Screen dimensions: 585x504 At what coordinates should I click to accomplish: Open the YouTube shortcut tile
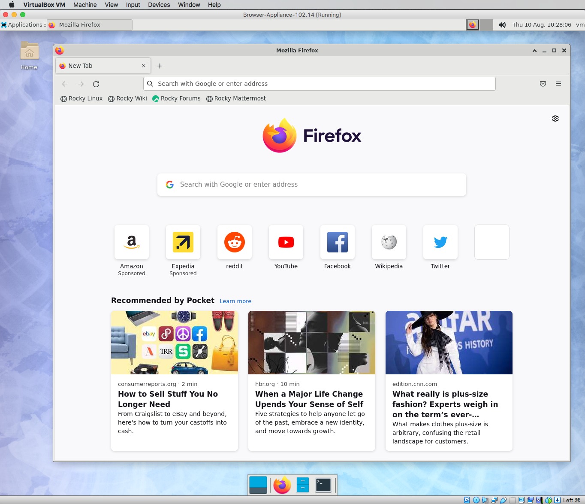coord(286,242)
